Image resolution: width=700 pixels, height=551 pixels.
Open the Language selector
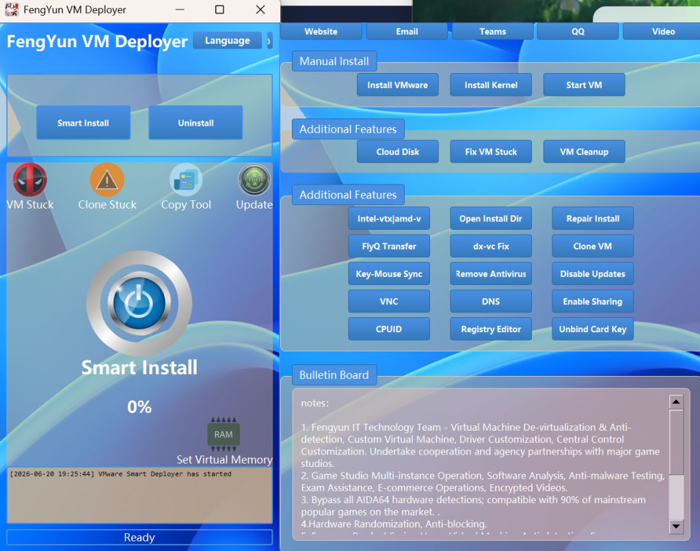point(227,40)
